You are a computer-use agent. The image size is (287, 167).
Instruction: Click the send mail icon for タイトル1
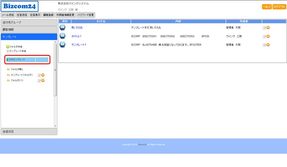point(62,36)
